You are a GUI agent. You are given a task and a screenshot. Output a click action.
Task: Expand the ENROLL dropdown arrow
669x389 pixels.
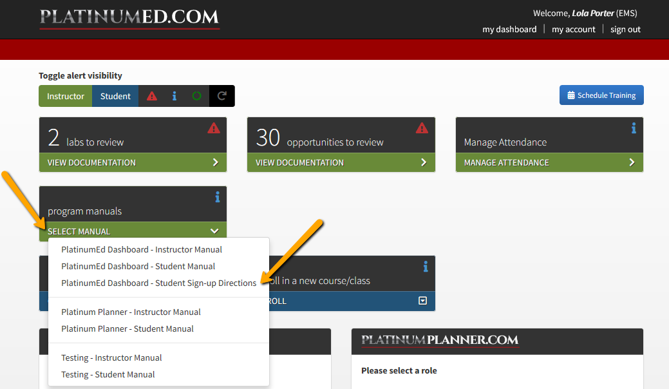424,301
